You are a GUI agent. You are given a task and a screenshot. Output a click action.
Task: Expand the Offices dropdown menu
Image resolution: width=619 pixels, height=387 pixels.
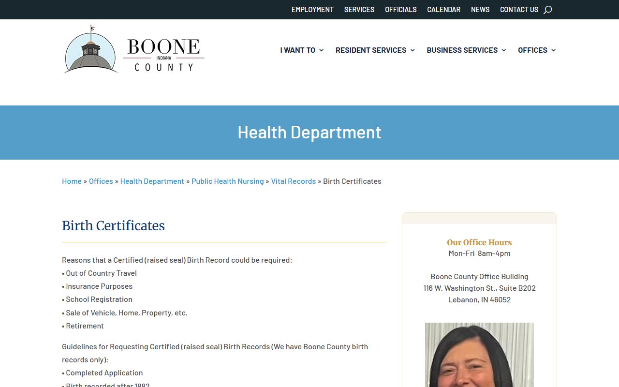coord(537,50)
